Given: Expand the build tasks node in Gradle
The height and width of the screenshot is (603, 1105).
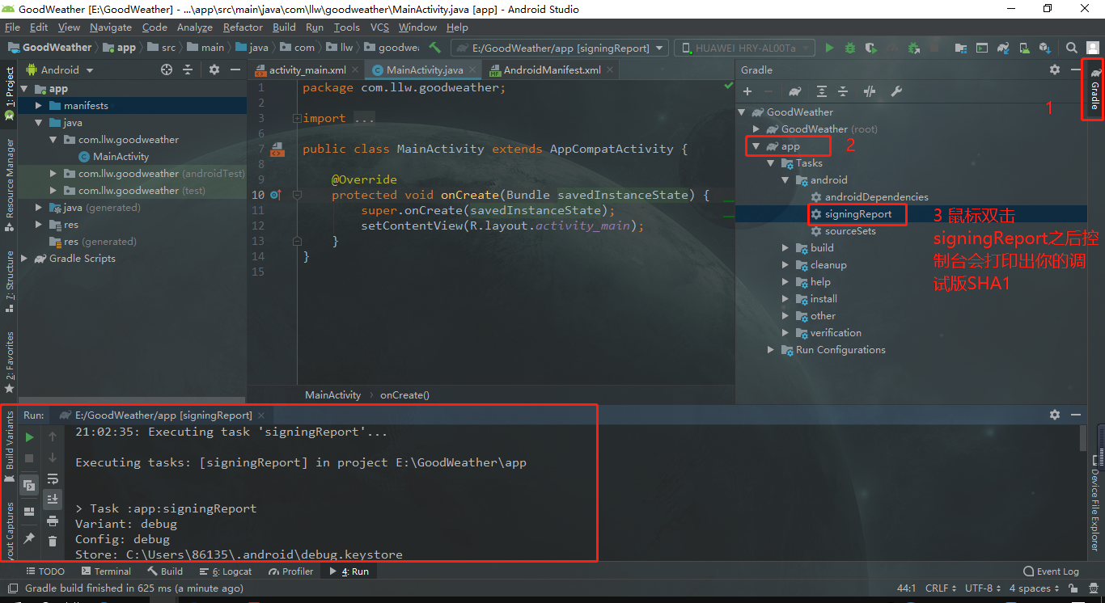Looking at the screenshot, I should point(785,248).
